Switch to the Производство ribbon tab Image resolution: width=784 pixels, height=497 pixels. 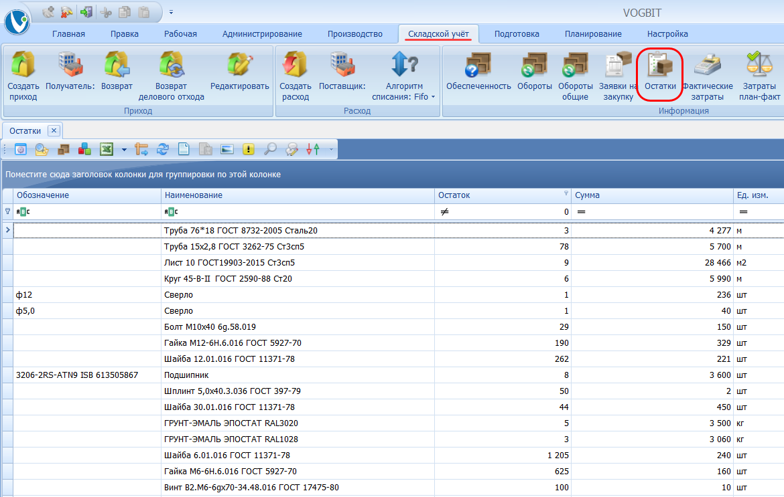click(354, 34)
